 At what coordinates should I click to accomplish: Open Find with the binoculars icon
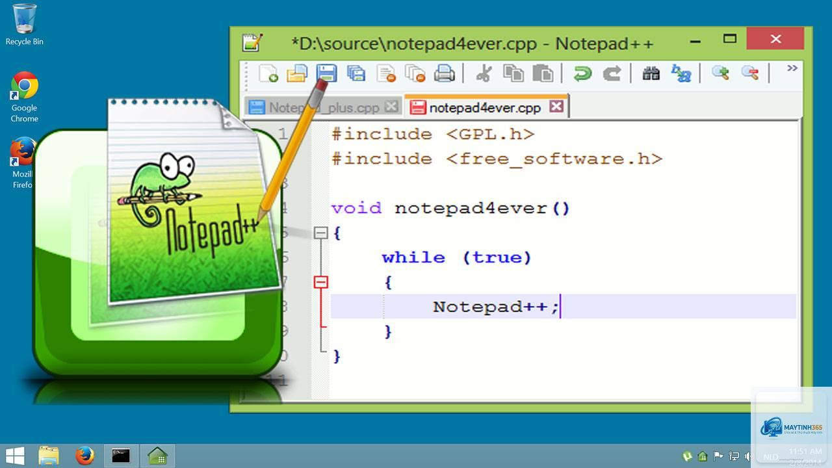(651, 73)
